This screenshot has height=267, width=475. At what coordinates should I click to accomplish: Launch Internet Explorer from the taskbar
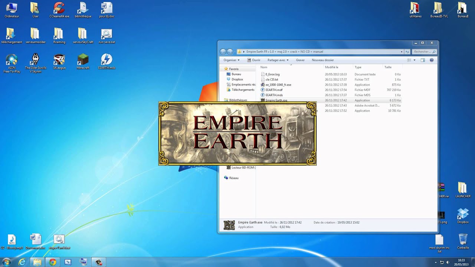click(x=22, y=261)
